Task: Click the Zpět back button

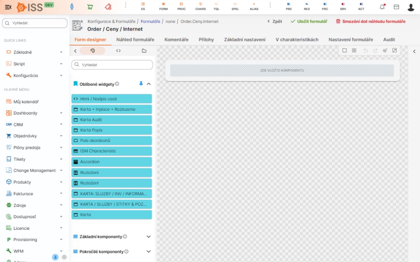Action: pos(275,21)
